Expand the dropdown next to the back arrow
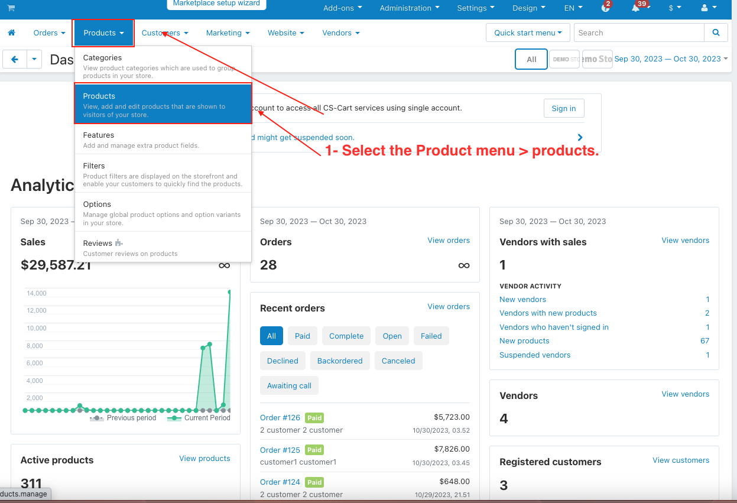The height and width of the screenshot is (503, 737). [x=34, y=59]
